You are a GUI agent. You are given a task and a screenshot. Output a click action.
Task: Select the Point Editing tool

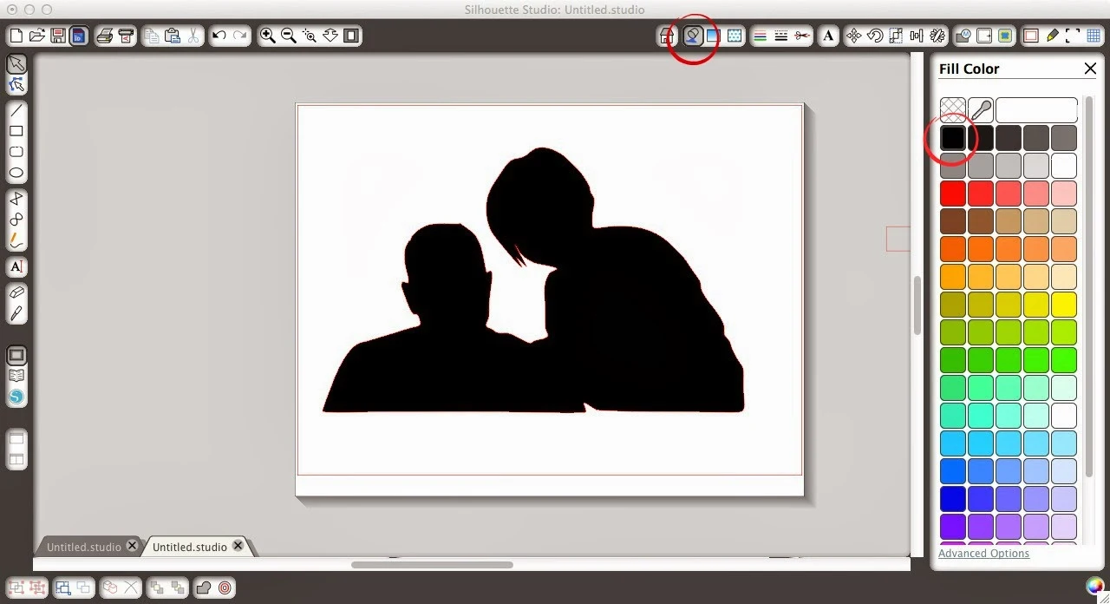(16, 84)
